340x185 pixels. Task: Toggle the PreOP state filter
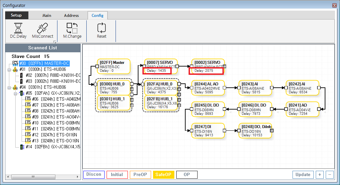tap(140, 174)
